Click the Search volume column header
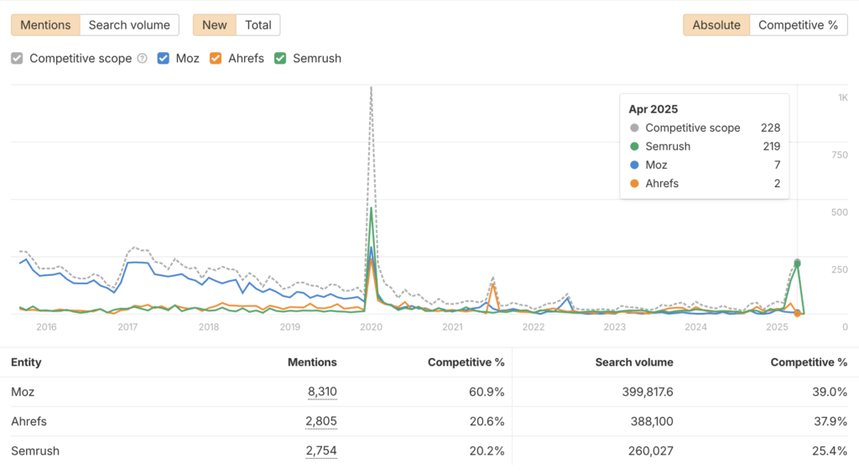The width and height of the screenshot is (859, 474). (634, 362)
